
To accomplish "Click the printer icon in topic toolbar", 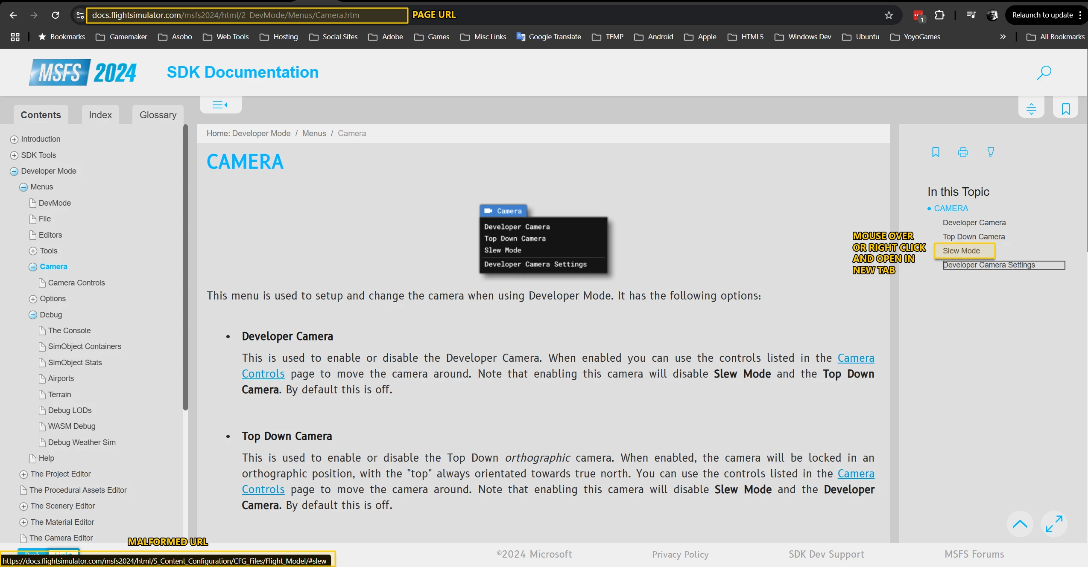I will [x=963, y=152].
